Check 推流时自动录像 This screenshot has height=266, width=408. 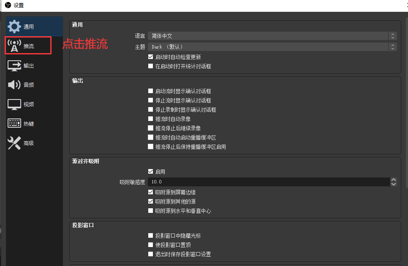click(150, 119)
